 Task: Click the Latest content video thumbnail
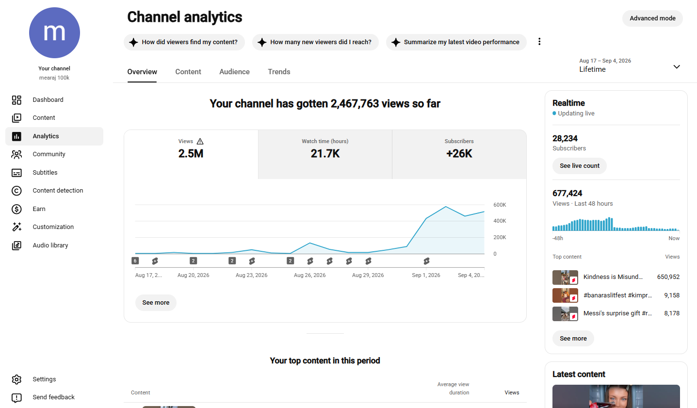point(616,396)
